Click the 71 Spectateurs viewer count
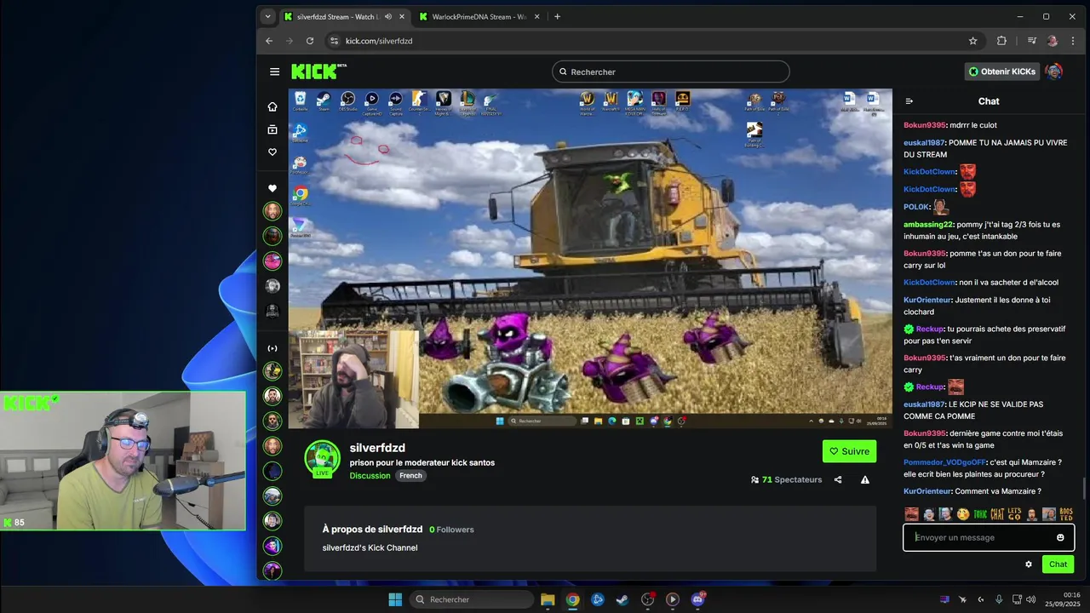This screenshot has width=1090, height=613. click(786, 480)
